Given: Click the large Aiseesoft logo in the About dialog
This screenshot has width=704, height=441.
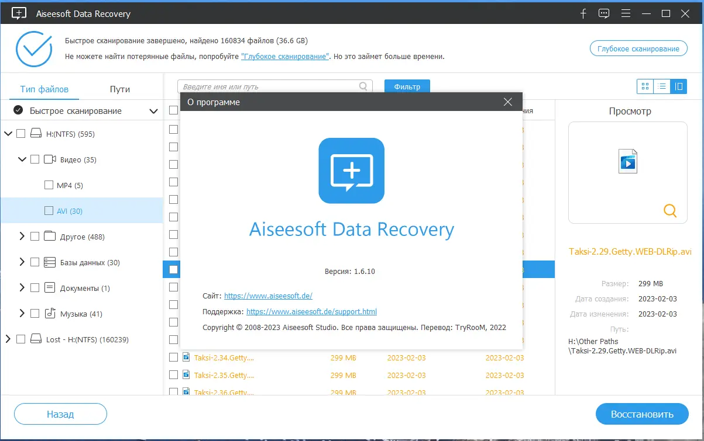Looking at the screenshot, I should (x=351, y=171).
